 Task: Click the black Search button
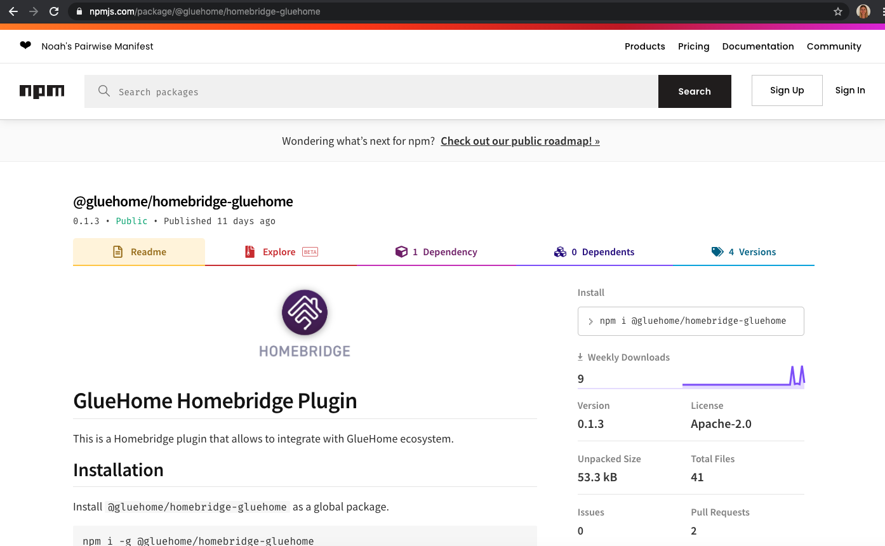click(x=695, y=91)
